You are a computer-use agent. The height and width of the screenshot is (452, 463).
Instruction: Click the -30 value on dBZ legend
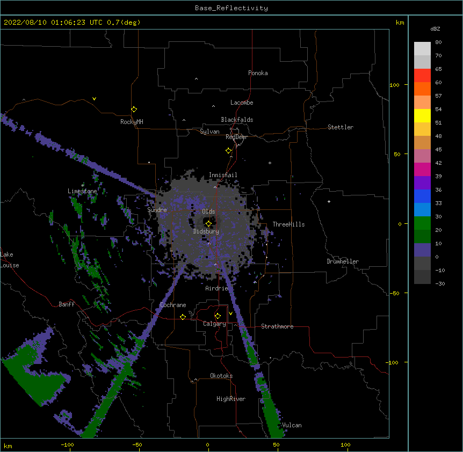tap(440, 283)
